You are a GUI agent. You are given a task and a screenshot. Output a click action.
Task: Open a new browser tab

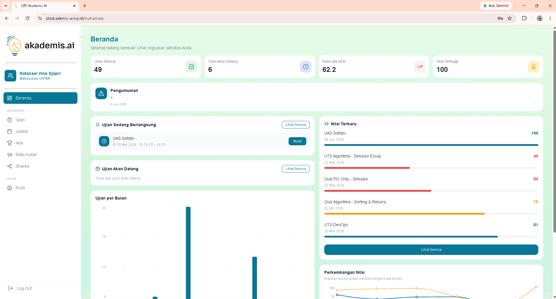[x=85, y=6]
